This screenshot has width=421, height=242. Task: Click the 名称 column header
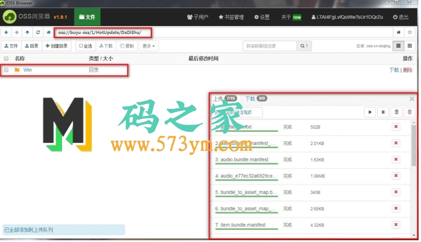point(20,58)
